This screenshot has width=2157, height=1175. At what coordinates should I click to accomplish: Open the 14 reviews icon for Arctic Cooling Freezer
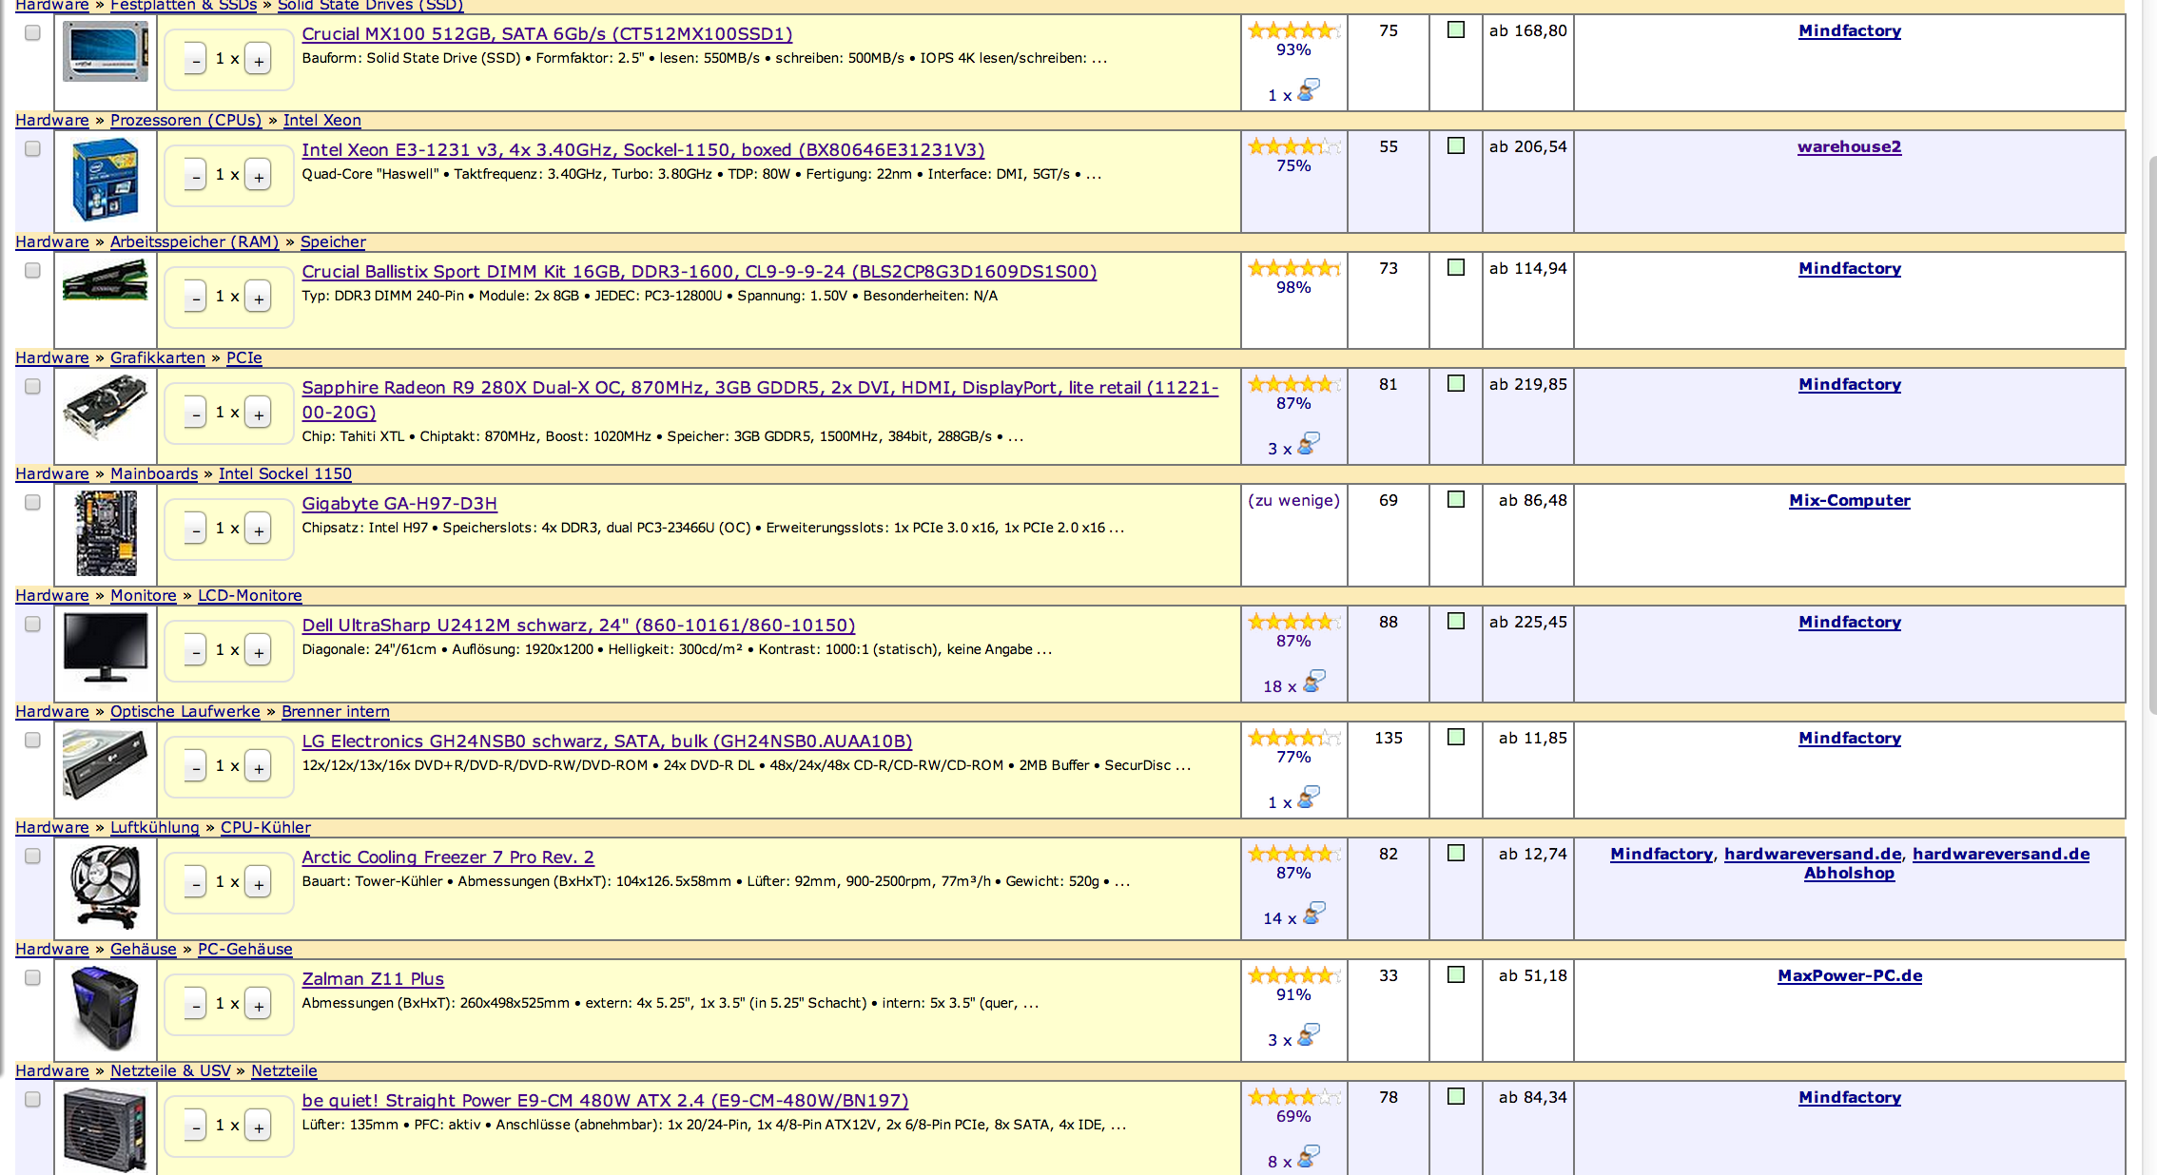[x=1313, y=915]
